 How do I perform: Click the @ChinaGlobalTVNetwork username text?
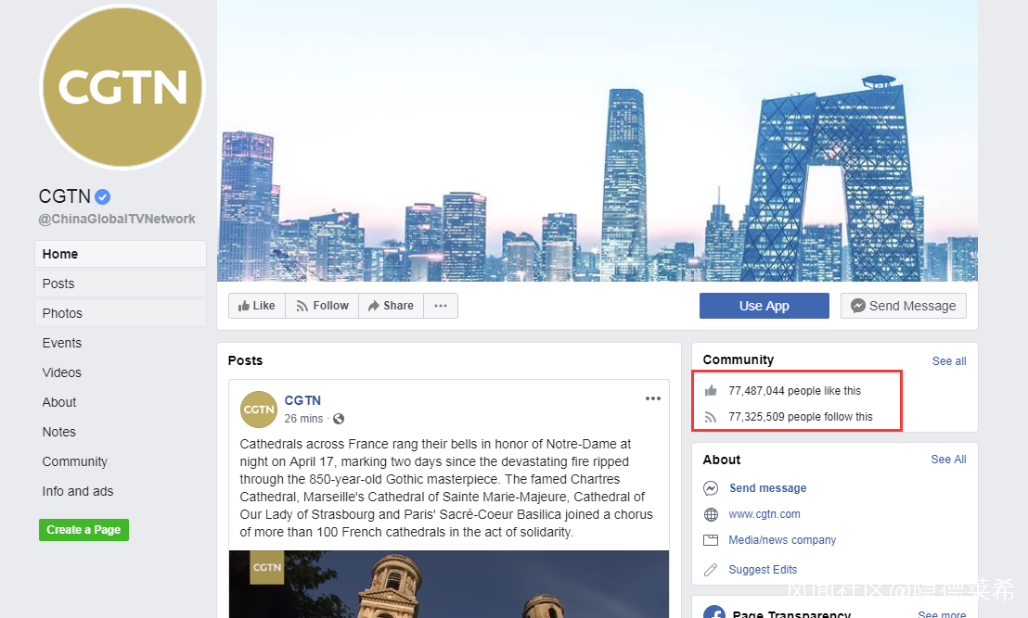tap(117, 219)
